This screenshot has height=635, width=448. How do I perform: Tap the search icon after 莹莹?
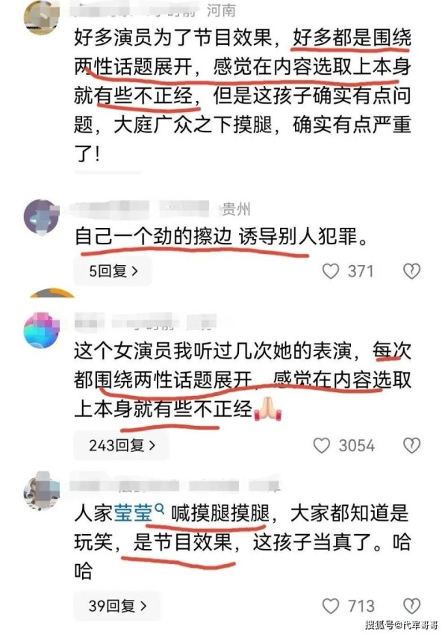160,508
